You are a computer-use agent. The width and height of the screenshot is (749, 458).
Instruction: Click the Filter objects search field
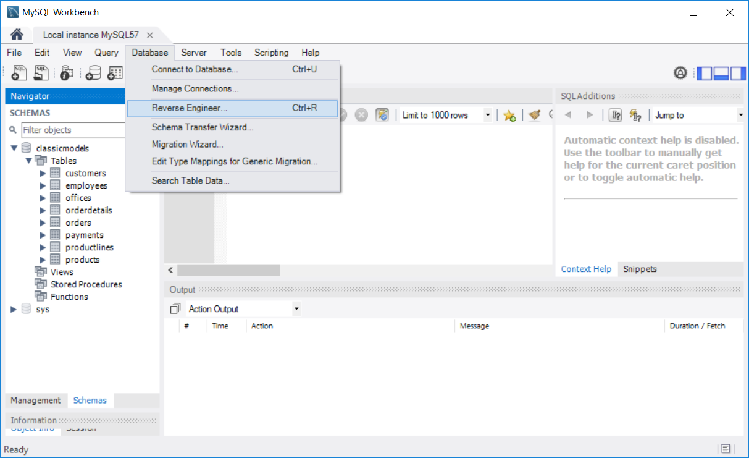tap(73, 130)
